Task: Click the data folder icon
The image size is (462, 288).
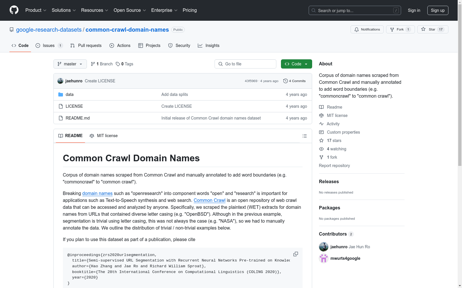Action: tap(61, 94)
